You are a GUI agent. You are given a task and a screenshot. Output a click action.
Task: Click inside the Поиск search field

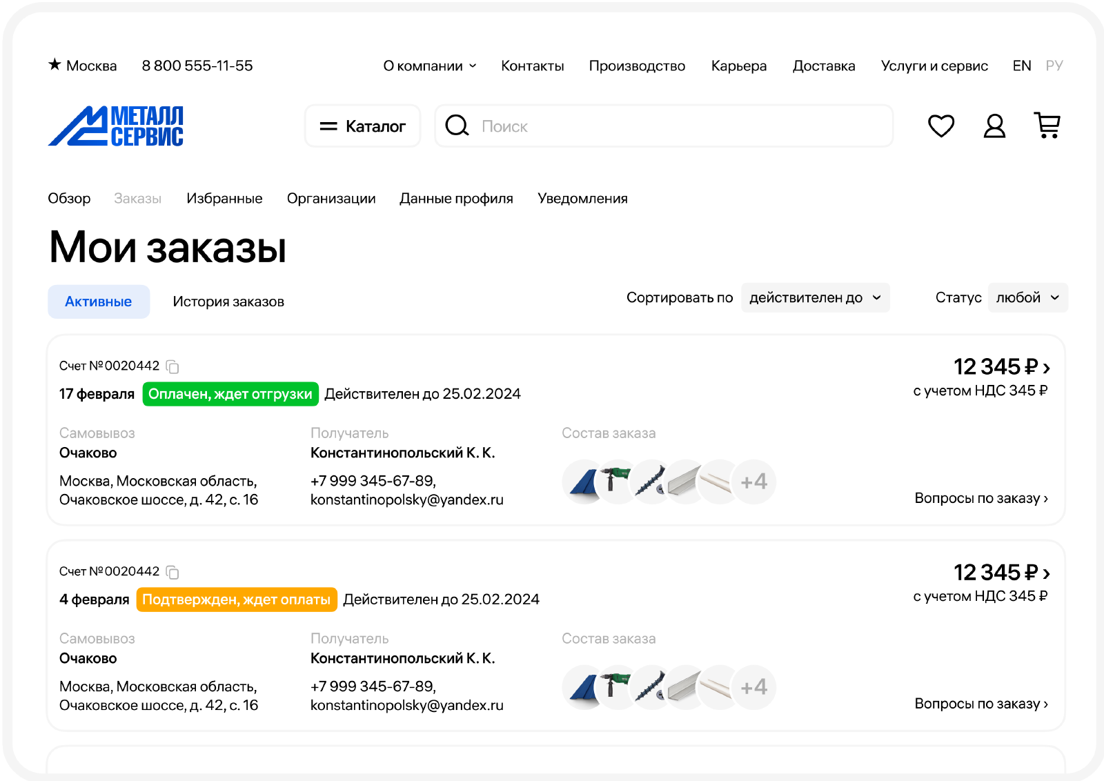tap(676, 126)
